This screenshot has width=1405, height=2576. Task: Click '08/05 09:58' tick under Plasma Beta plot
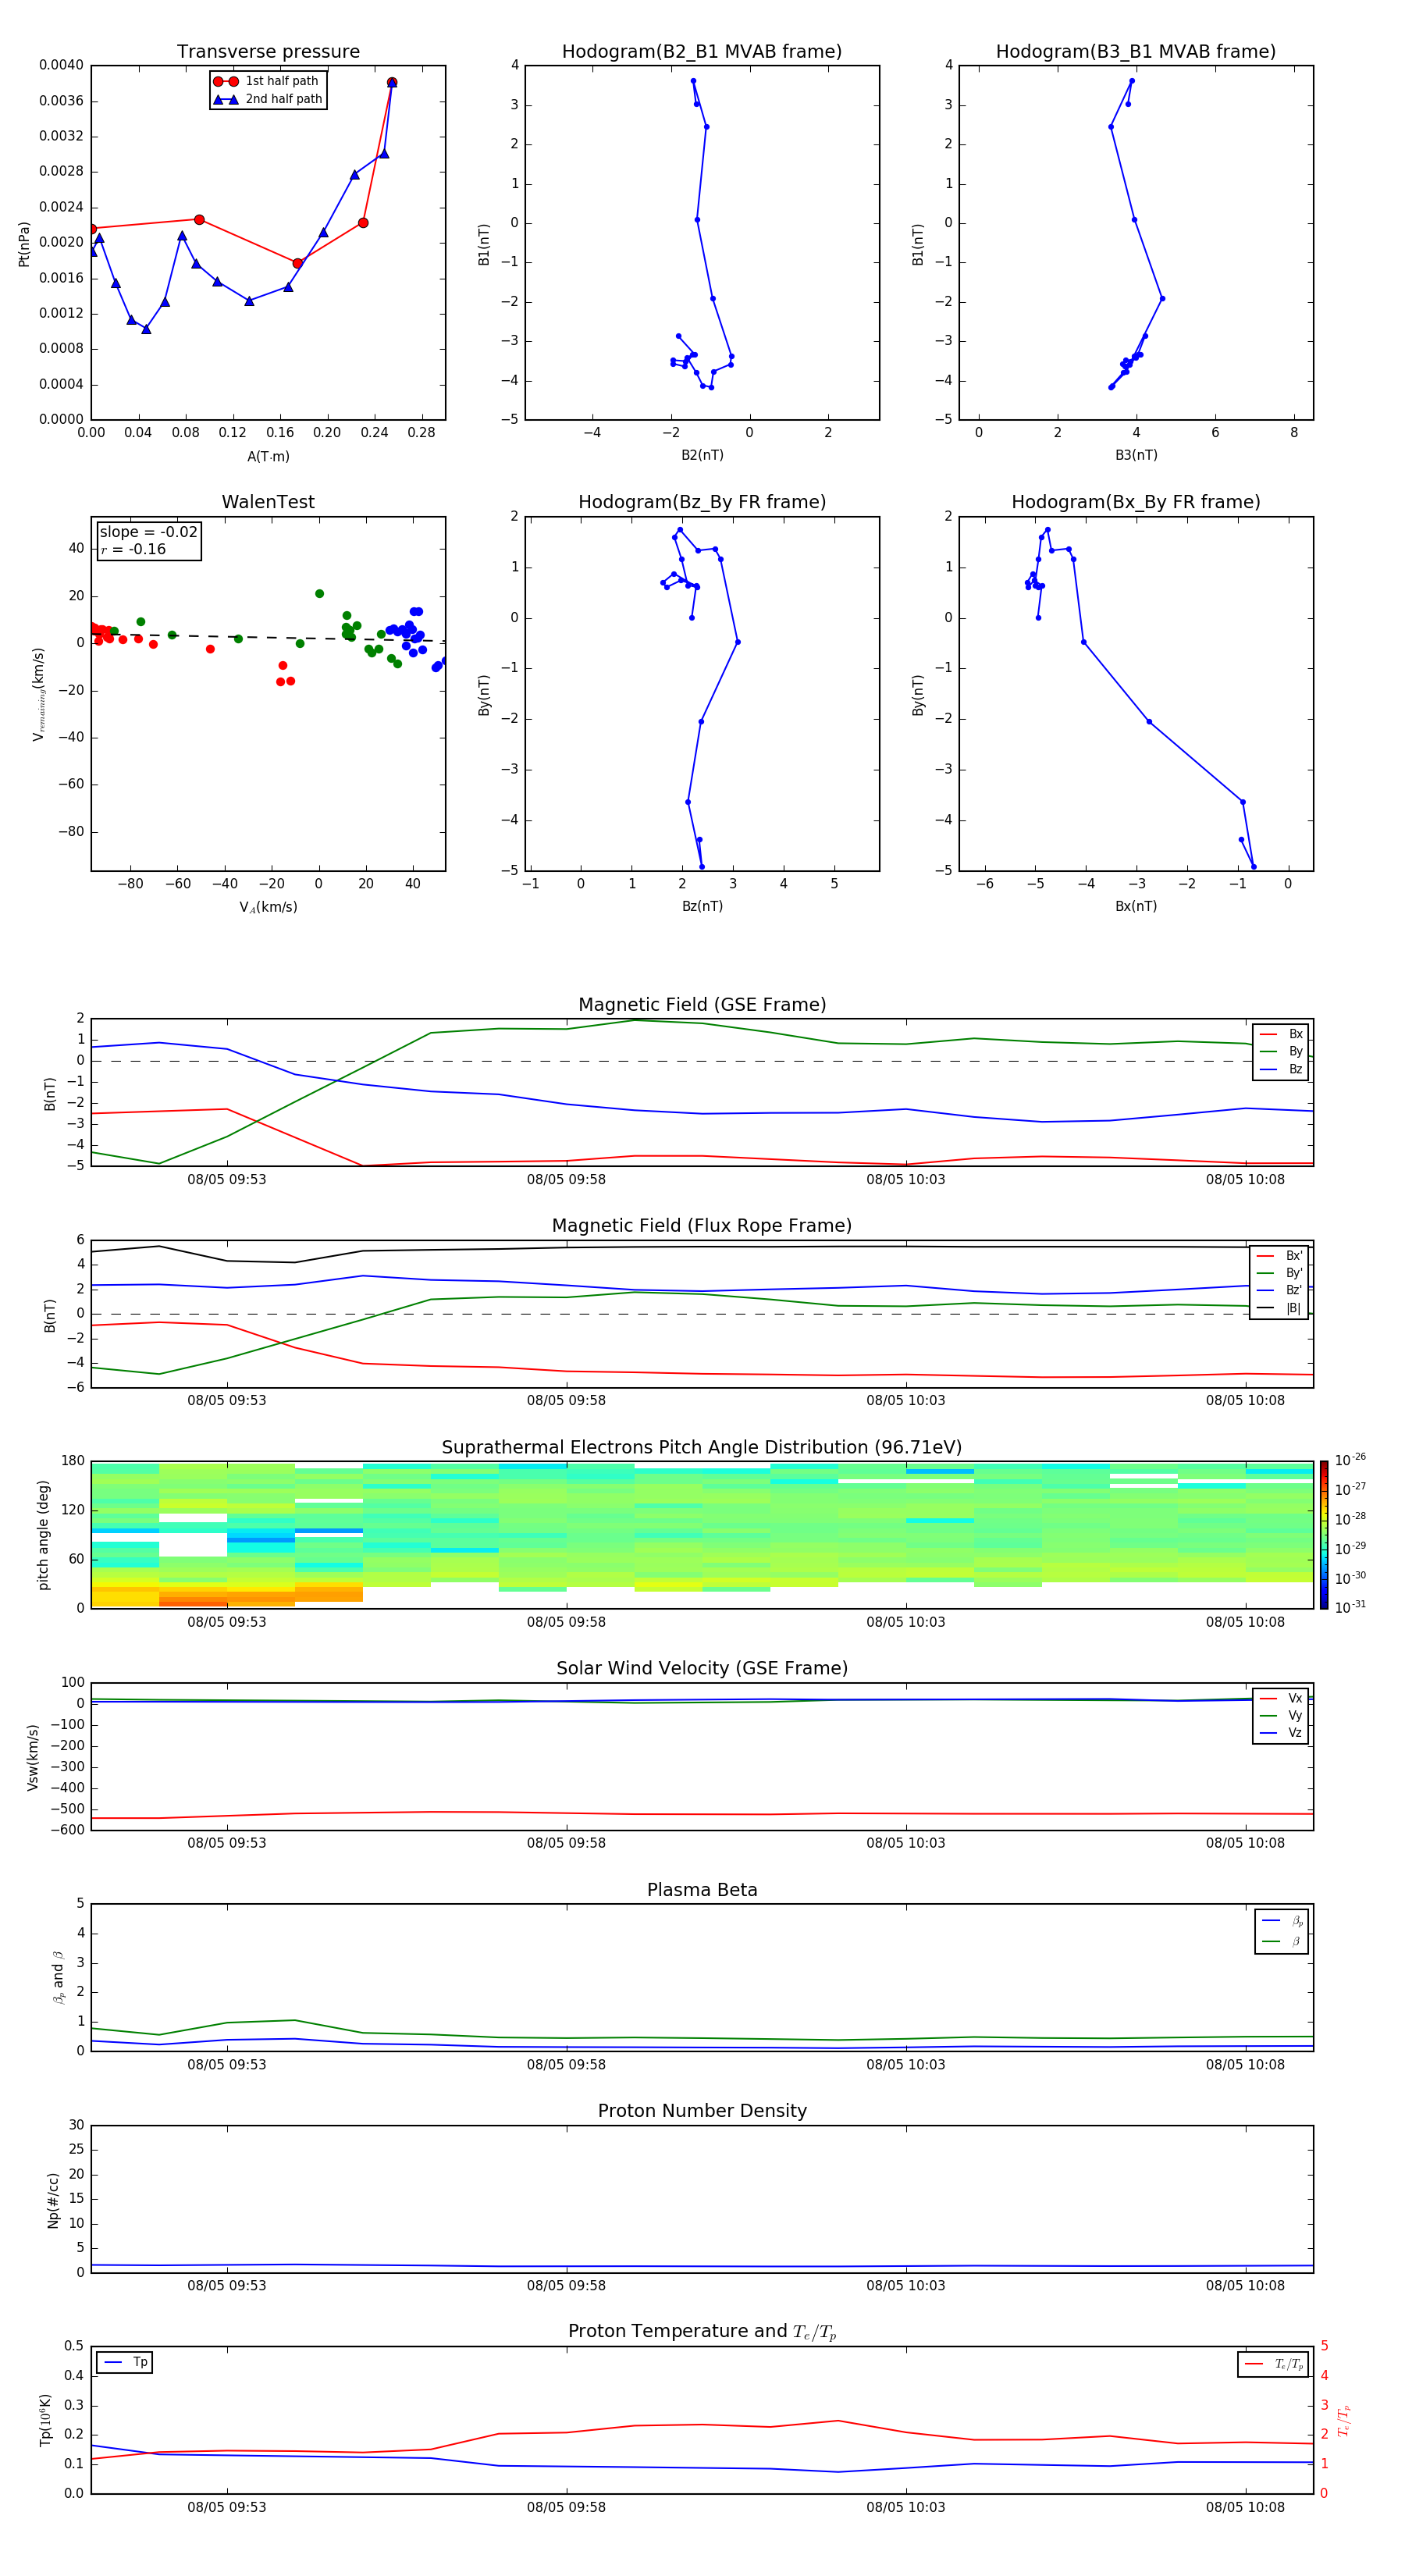[x=566, y=2065]
